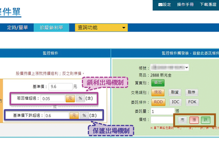Open the 操作手冊 manual link

coord(185,5)
